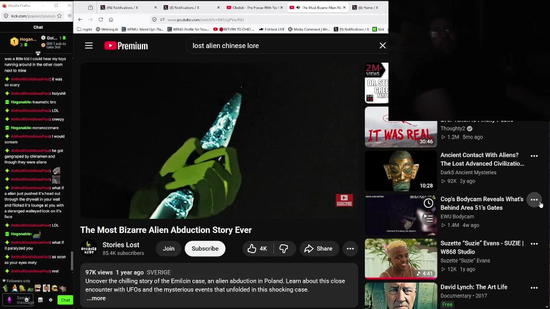The height and width of the screenshot is (309, 550).
Task: Open Suzette Suzie Evans SUZIE thumbnail
Action: tap(401, 259)
